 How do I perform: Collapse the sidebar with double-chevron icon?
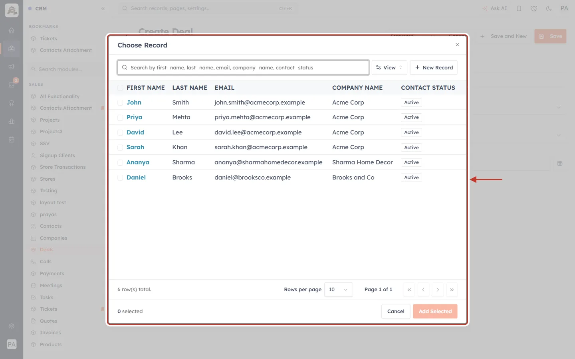[x=103, y=8]
